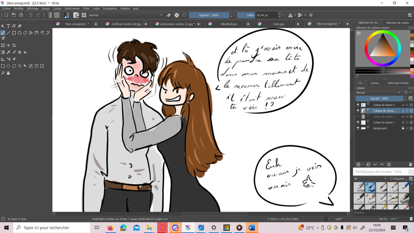Select the Crop tool

(x=14, y=46)
